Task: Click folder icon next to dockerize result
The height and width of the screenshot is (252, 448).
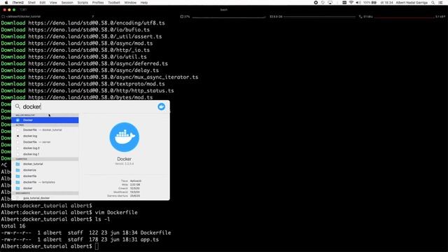Action: pos(17,170)
